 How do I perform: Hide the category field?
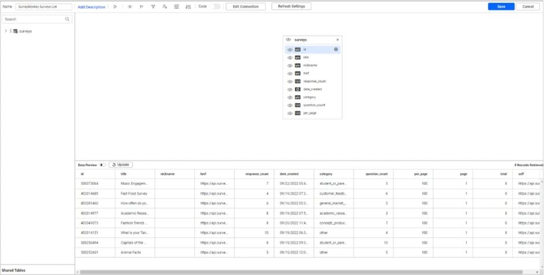pyautogui.click(x=290, y=98)
